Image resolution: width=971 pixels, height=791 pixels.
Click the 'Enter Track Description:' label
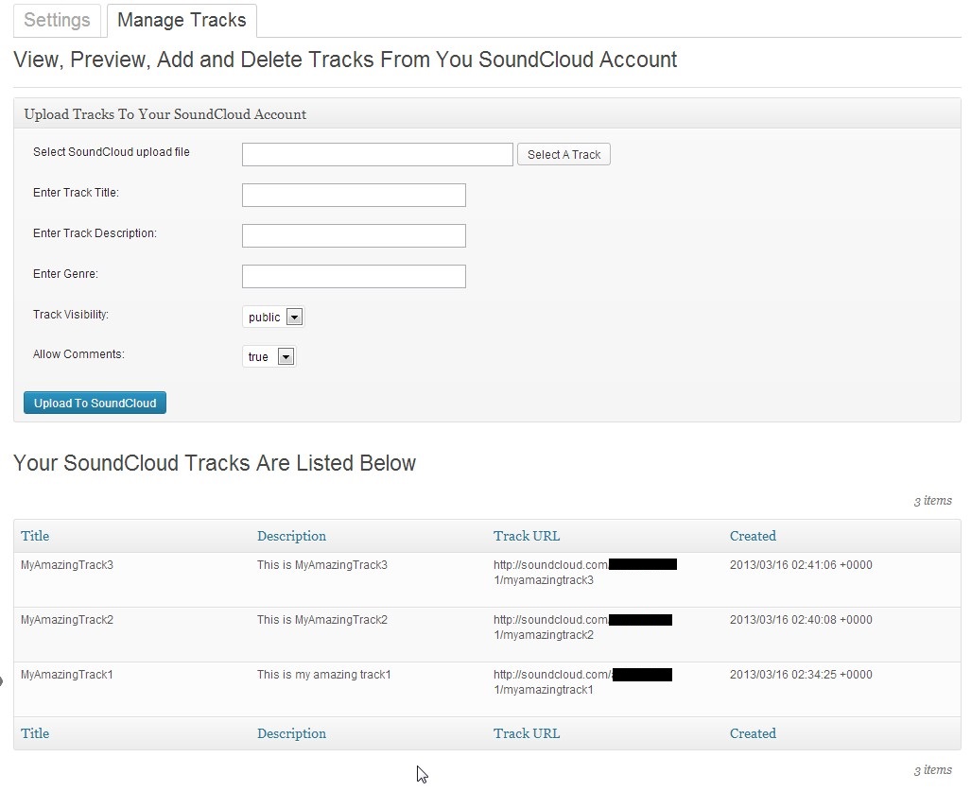[95, 233]
